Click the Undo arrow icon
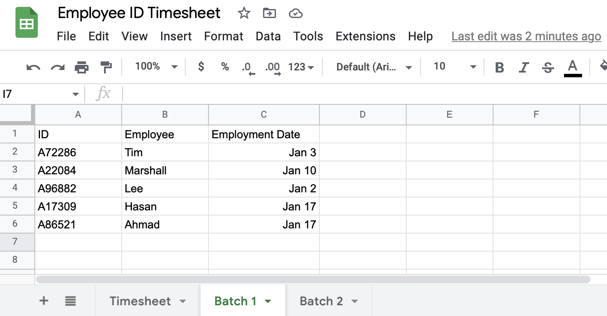This screenshot has width=607, height=316. coord(34,67)
